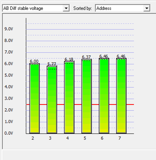This screenshot has height=160, width=156.
Task: Click the 9.0V axis label
Action: (x=9, y=29)
